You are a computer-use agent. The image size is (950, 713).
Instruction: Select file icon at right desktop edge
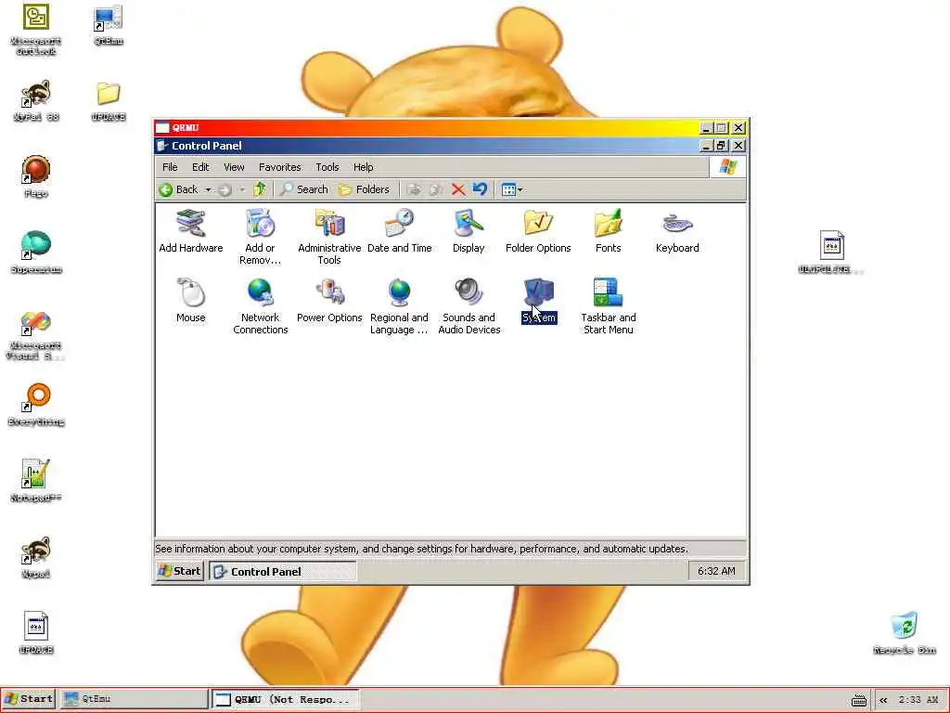pos(831,253)
